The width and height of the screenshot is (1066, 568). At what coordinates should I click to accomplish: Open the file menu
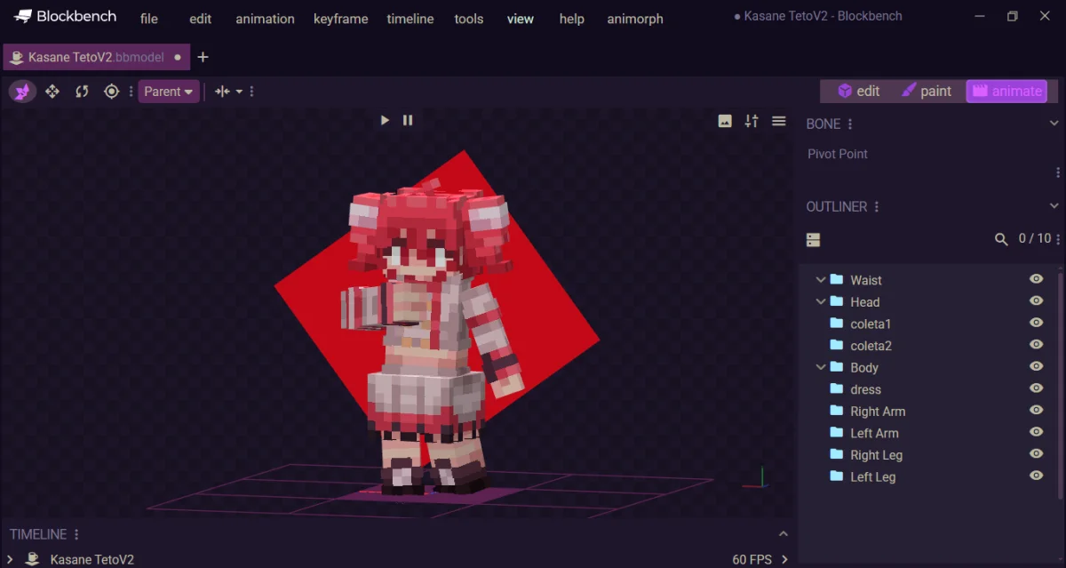click(149, 19)
